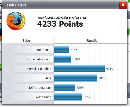
Task: Click the Suite column header
Action: (x=26, y=41)
